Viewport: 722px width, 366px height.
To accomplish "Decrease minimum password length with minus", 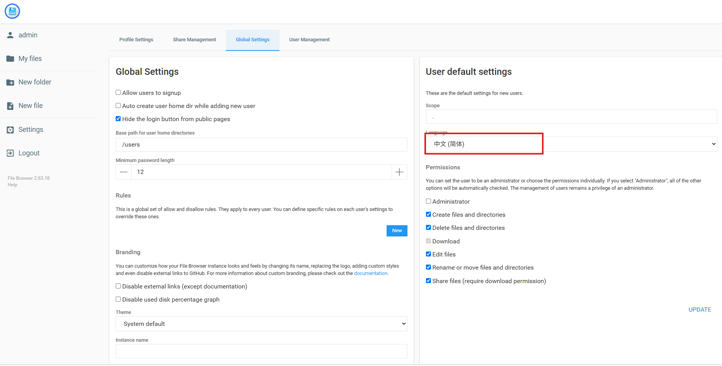I will point(124,172).
